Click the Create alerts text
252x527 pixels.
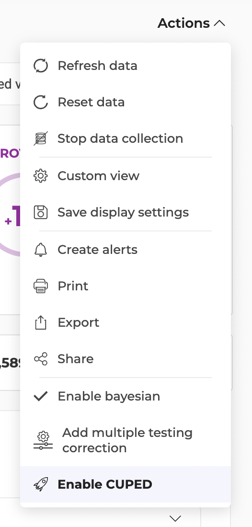click(97, 250)
